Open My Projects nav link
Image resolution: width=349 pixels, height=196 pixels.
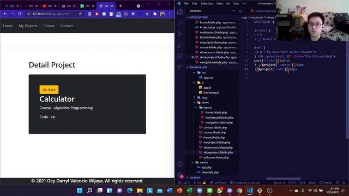click(x=28, y=26)
